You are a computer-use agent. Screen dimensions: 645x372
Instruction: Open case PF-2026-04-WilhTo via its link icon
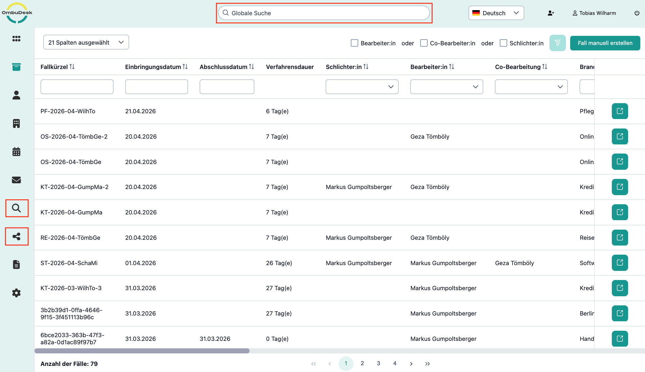point(620,111)
